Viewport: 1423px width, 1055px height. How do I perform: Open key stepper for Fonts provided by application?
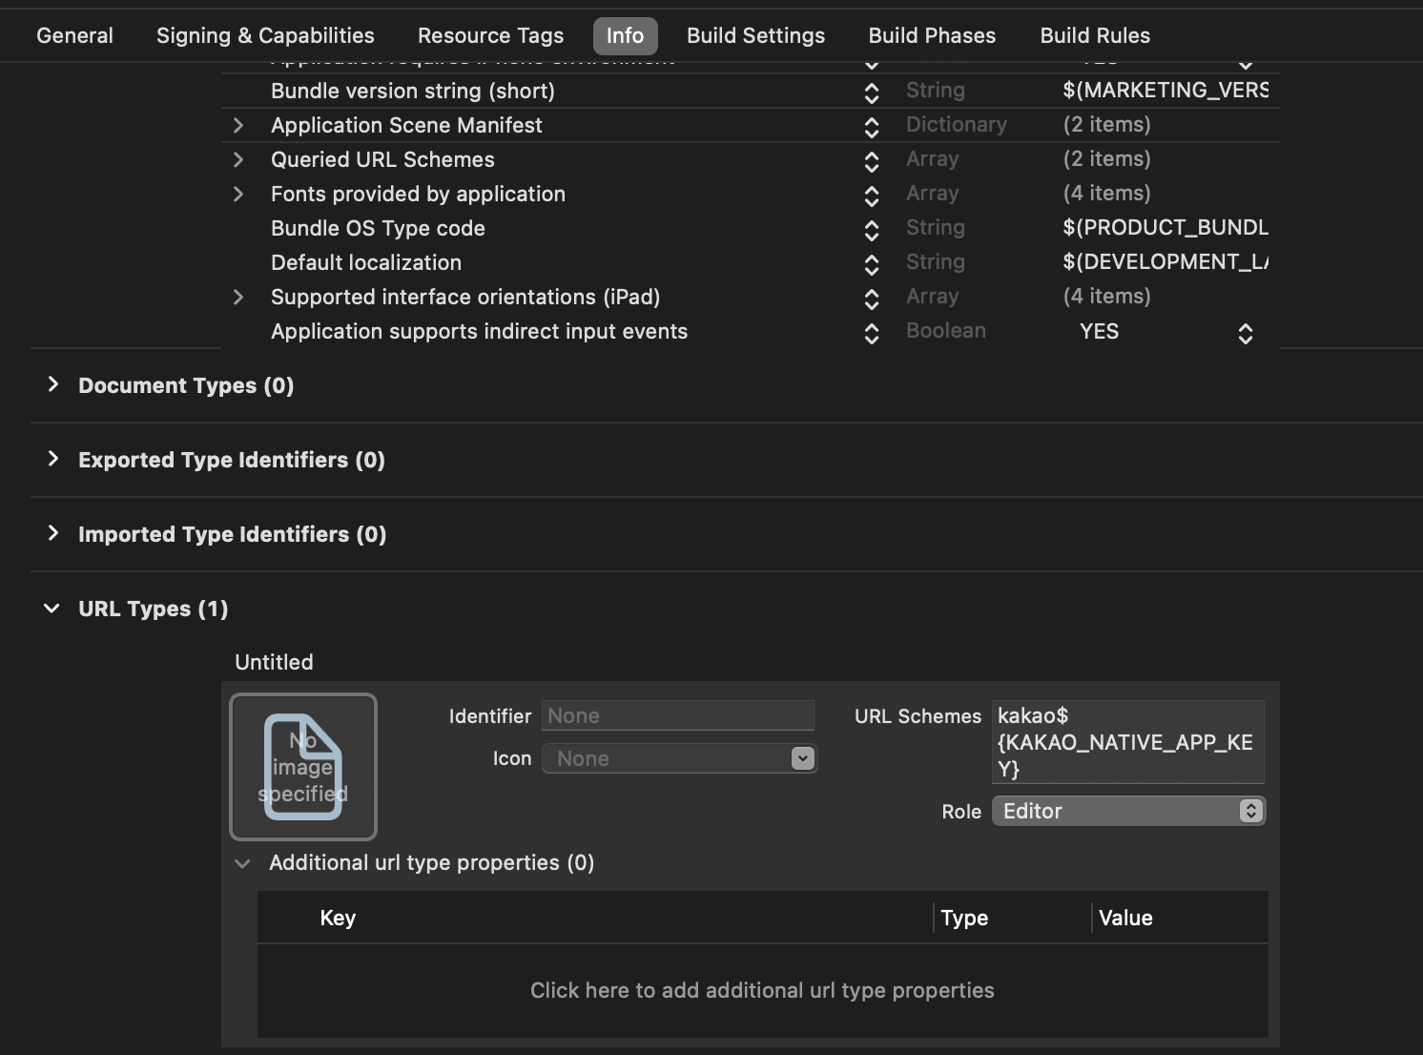pyautogui.click(x=872, y=196)
